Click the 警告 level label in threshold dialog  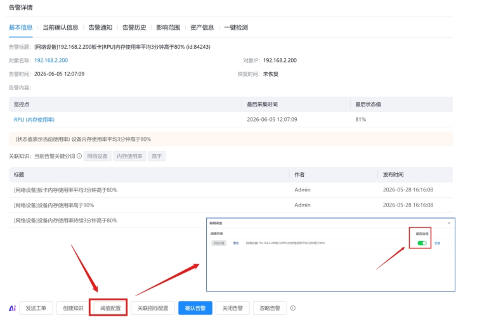(x=236, y=243)
